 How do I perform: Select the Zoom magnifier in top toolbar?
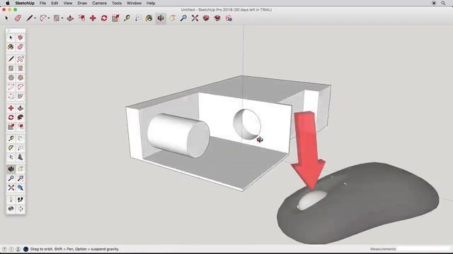pyautogui.click(x=183, y=18)
